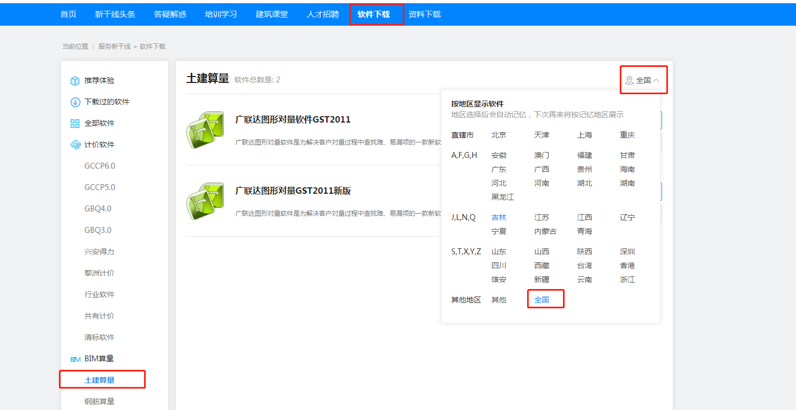Select GBQ3.0 in the sidebar
The width and height of the screenshot is (796, 410).
tap(98, 230)
